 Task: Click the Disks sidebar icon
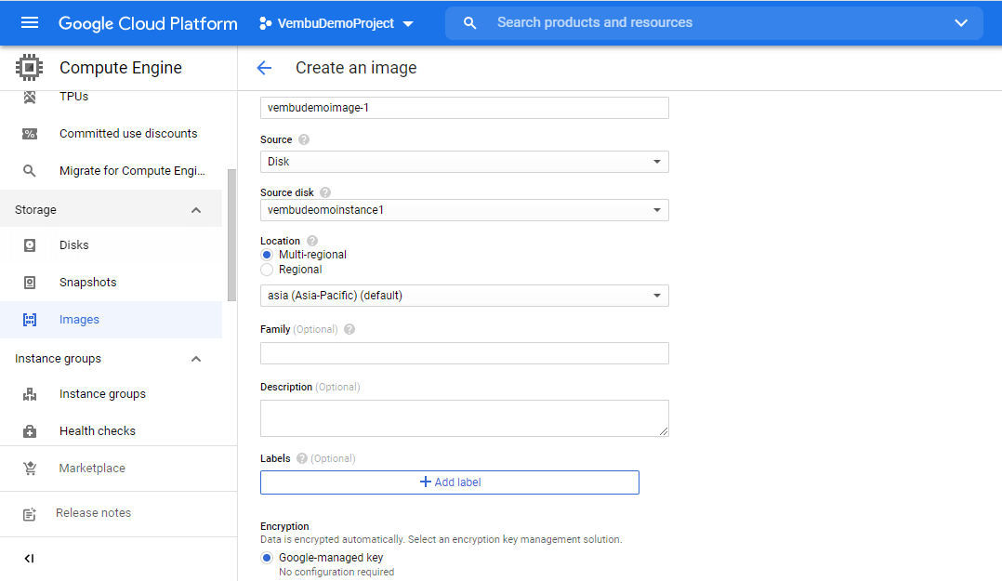[x=30, y=245]
